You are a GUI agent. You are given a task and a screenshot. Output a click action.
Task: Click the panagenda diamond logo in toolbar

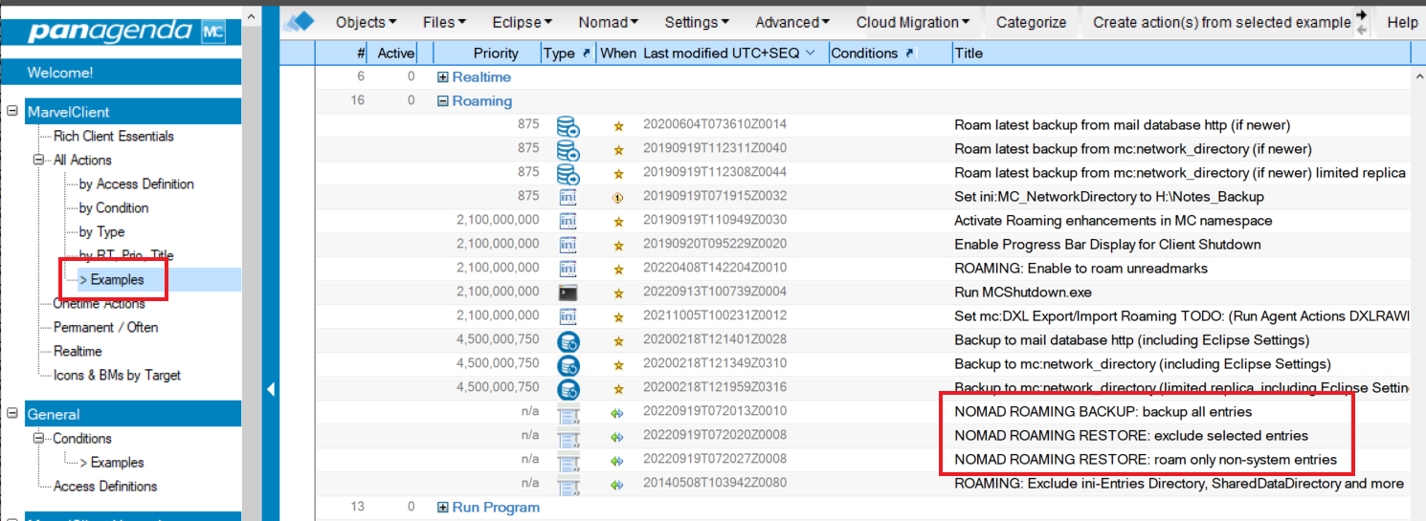(301, 21)
